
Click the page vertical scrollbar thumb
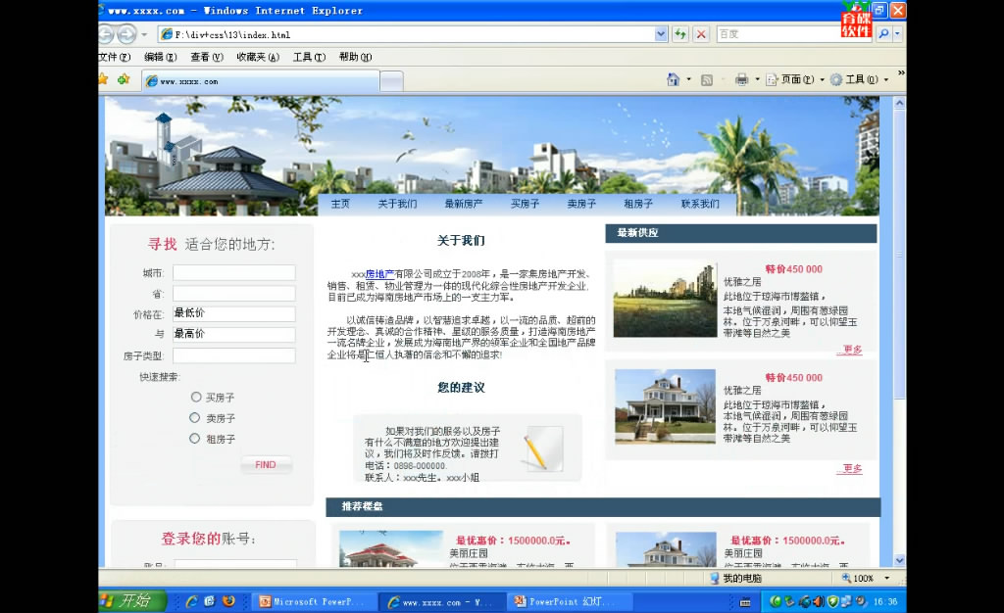[900, 254]
